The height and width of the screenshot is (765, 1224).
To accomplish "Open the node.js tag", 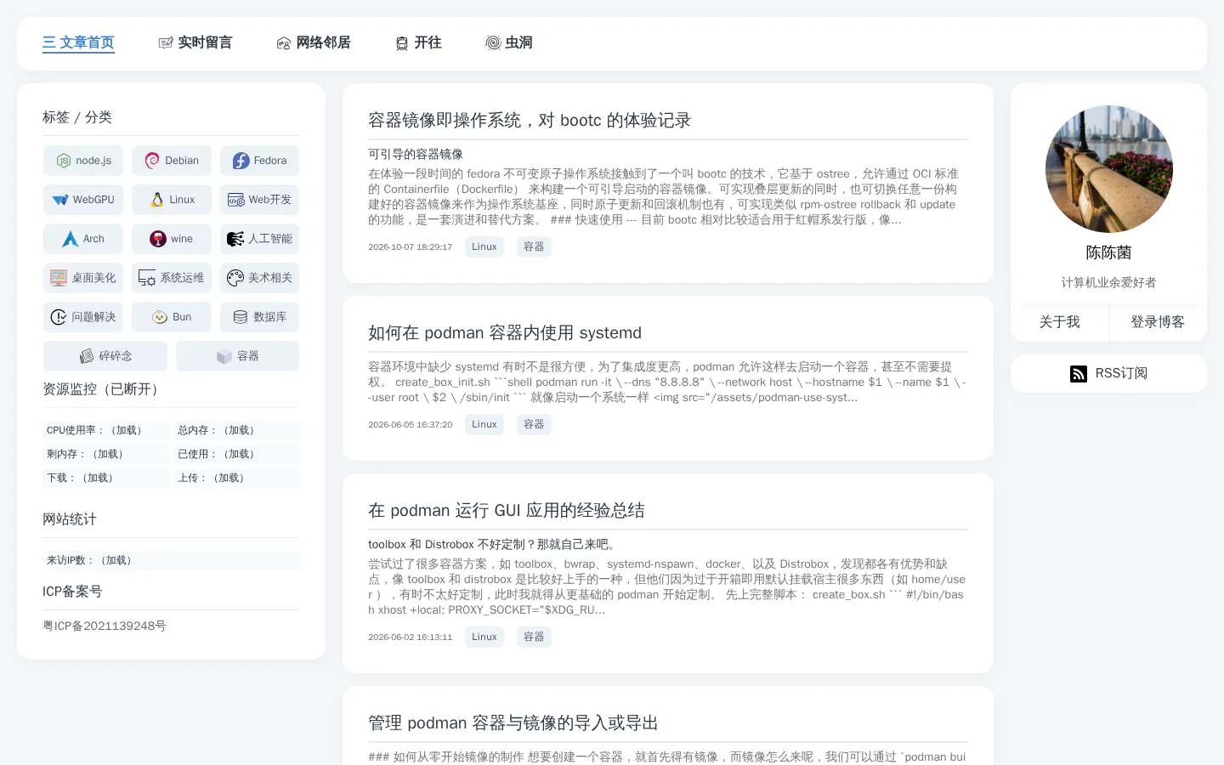I will tap(83, 161).
